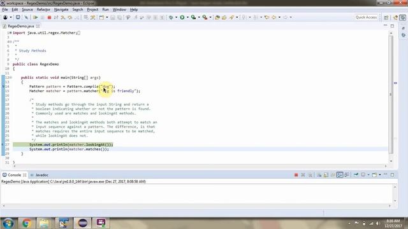The height and width of the screenshot is (229, 408).
Task: Open the File menu
Action: pos(5,10)
